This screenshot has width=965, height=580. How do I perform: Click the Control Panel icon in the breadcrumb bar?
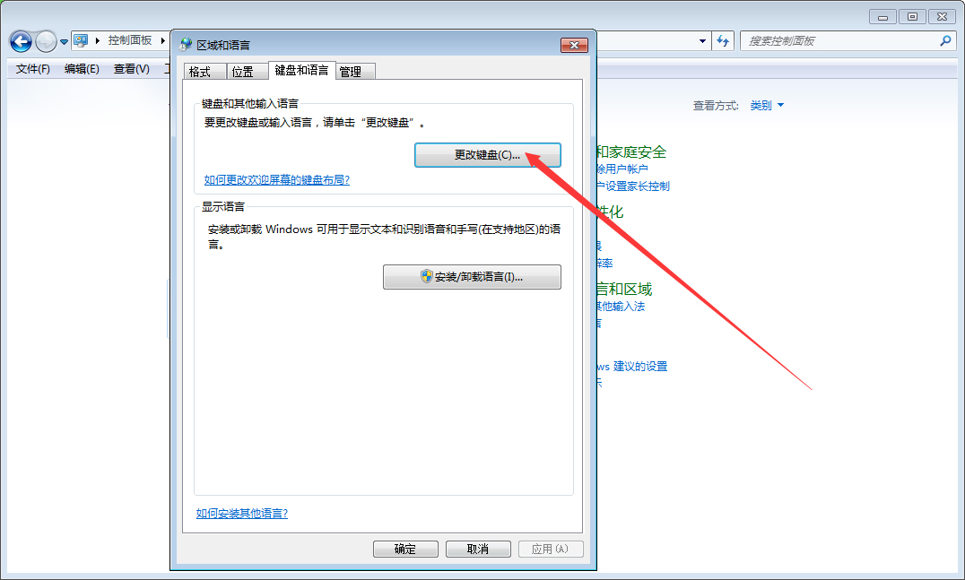(80, 39)
